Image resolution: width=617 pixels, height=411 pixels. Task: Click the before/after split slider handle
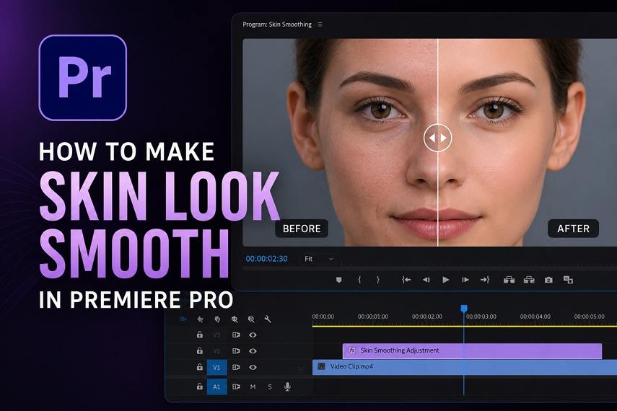pyautogui.click(x=437, y=138)
